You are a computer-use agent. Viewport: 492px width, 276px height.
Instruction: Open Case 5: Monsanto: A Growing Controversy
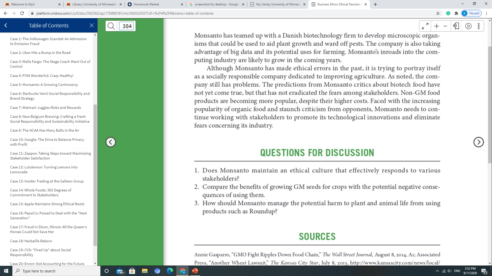(x=44, y=85)
